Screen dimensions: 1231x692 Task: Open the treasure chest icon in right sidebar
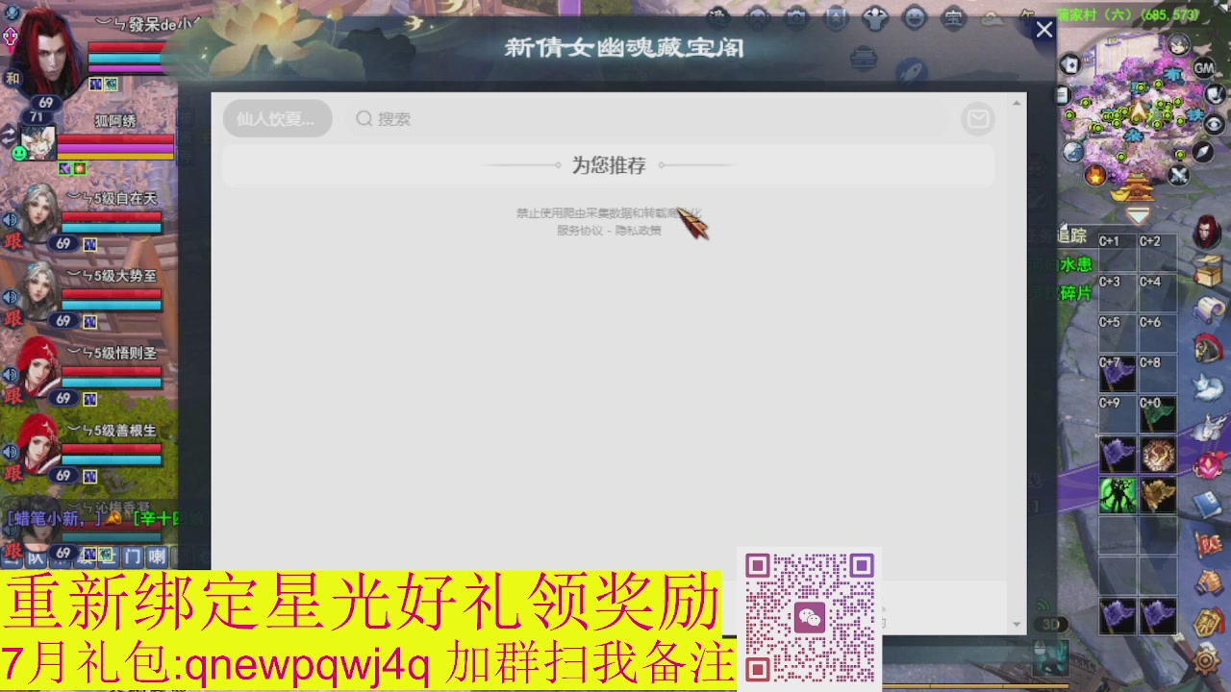pyautogui.click(x=1209, y=272)
